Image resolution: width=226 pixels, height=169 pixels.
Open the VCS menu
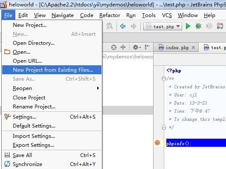click(167, 15)
